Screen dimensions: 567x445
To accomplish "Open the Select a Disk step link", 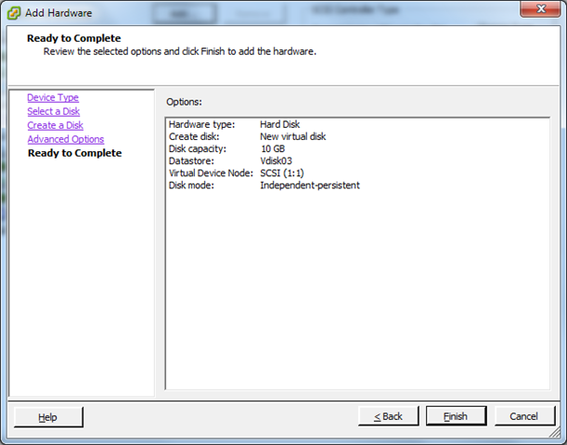I will 53,111.
